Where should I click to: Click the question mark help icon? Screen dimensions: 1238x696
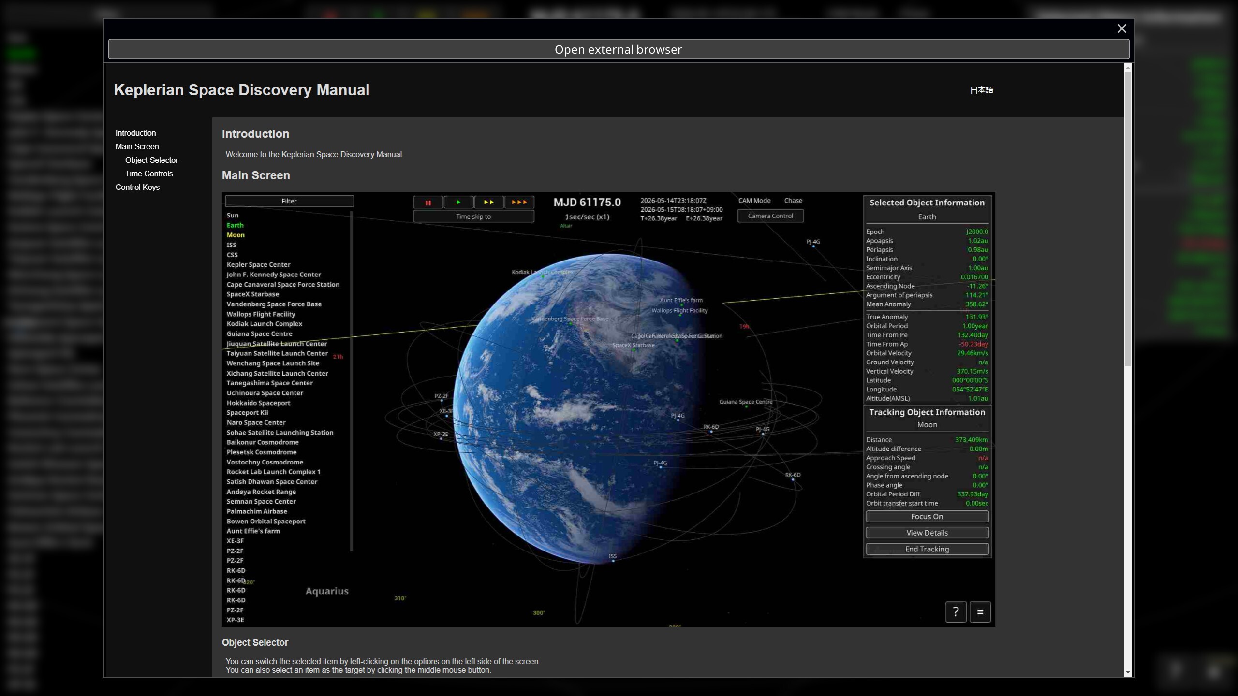[x=956, y=612]
